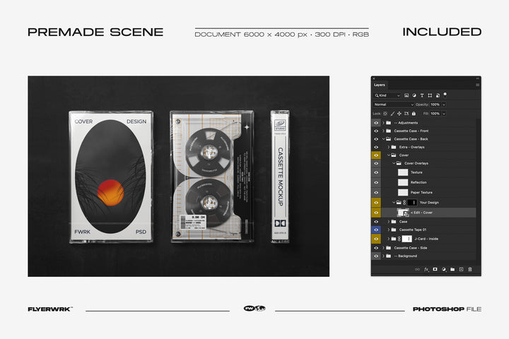Screen dimensions: 509x339
Task: Filter layers by pixel layer icon
Action: coord(406,95)
